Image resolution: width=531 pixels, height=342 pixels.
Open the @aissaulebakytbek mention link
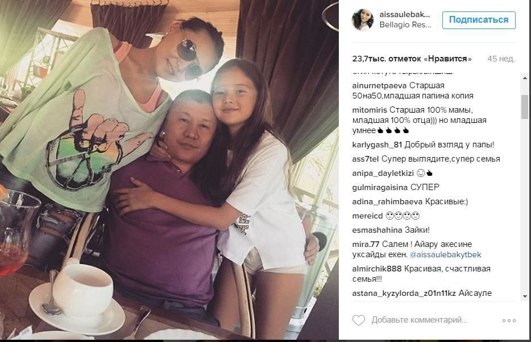coord(445,254)
